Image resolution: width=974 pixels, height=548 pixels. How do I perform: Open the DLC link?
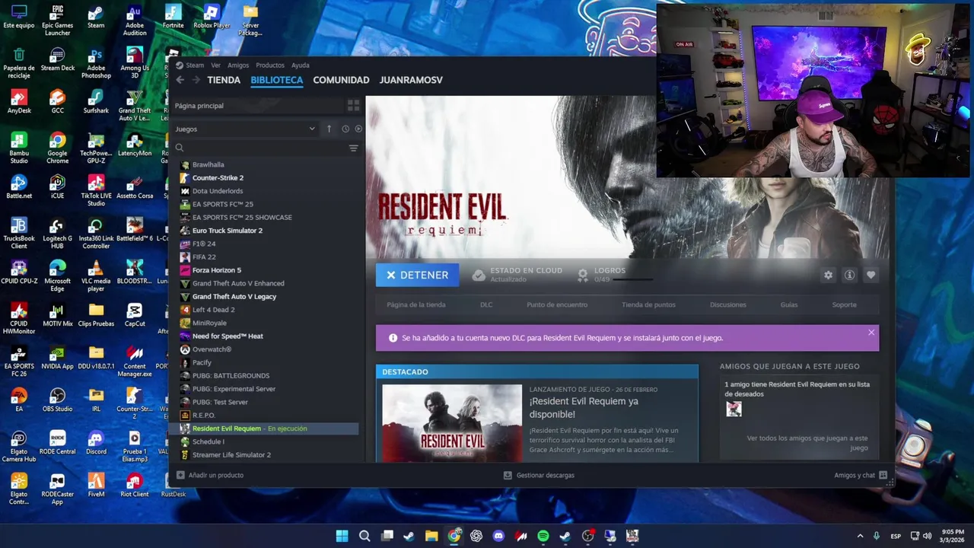[x=486, y=304]
